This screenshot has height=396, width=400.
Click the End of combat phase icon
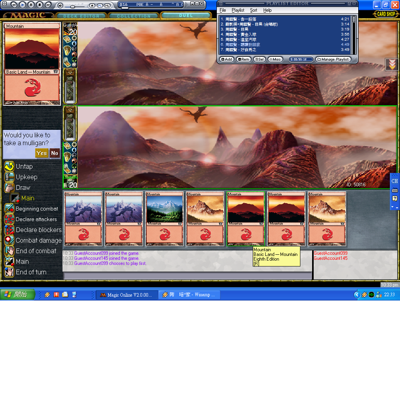(9, 251)
